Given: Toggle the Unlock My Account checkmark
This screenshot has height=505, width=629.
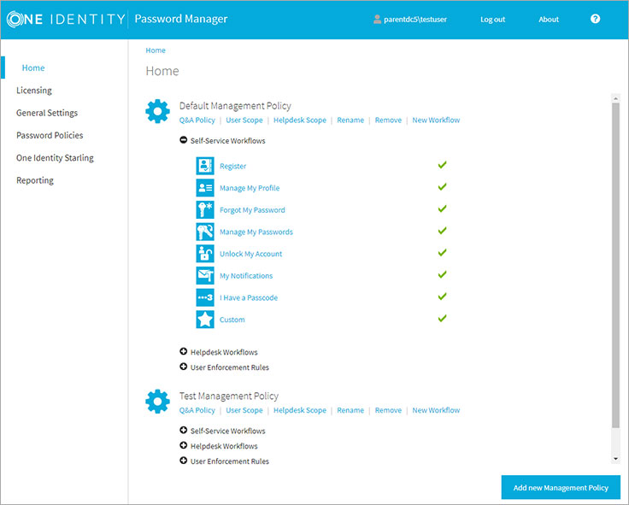Looking at the screenshot, I should (x=442, y=253).
